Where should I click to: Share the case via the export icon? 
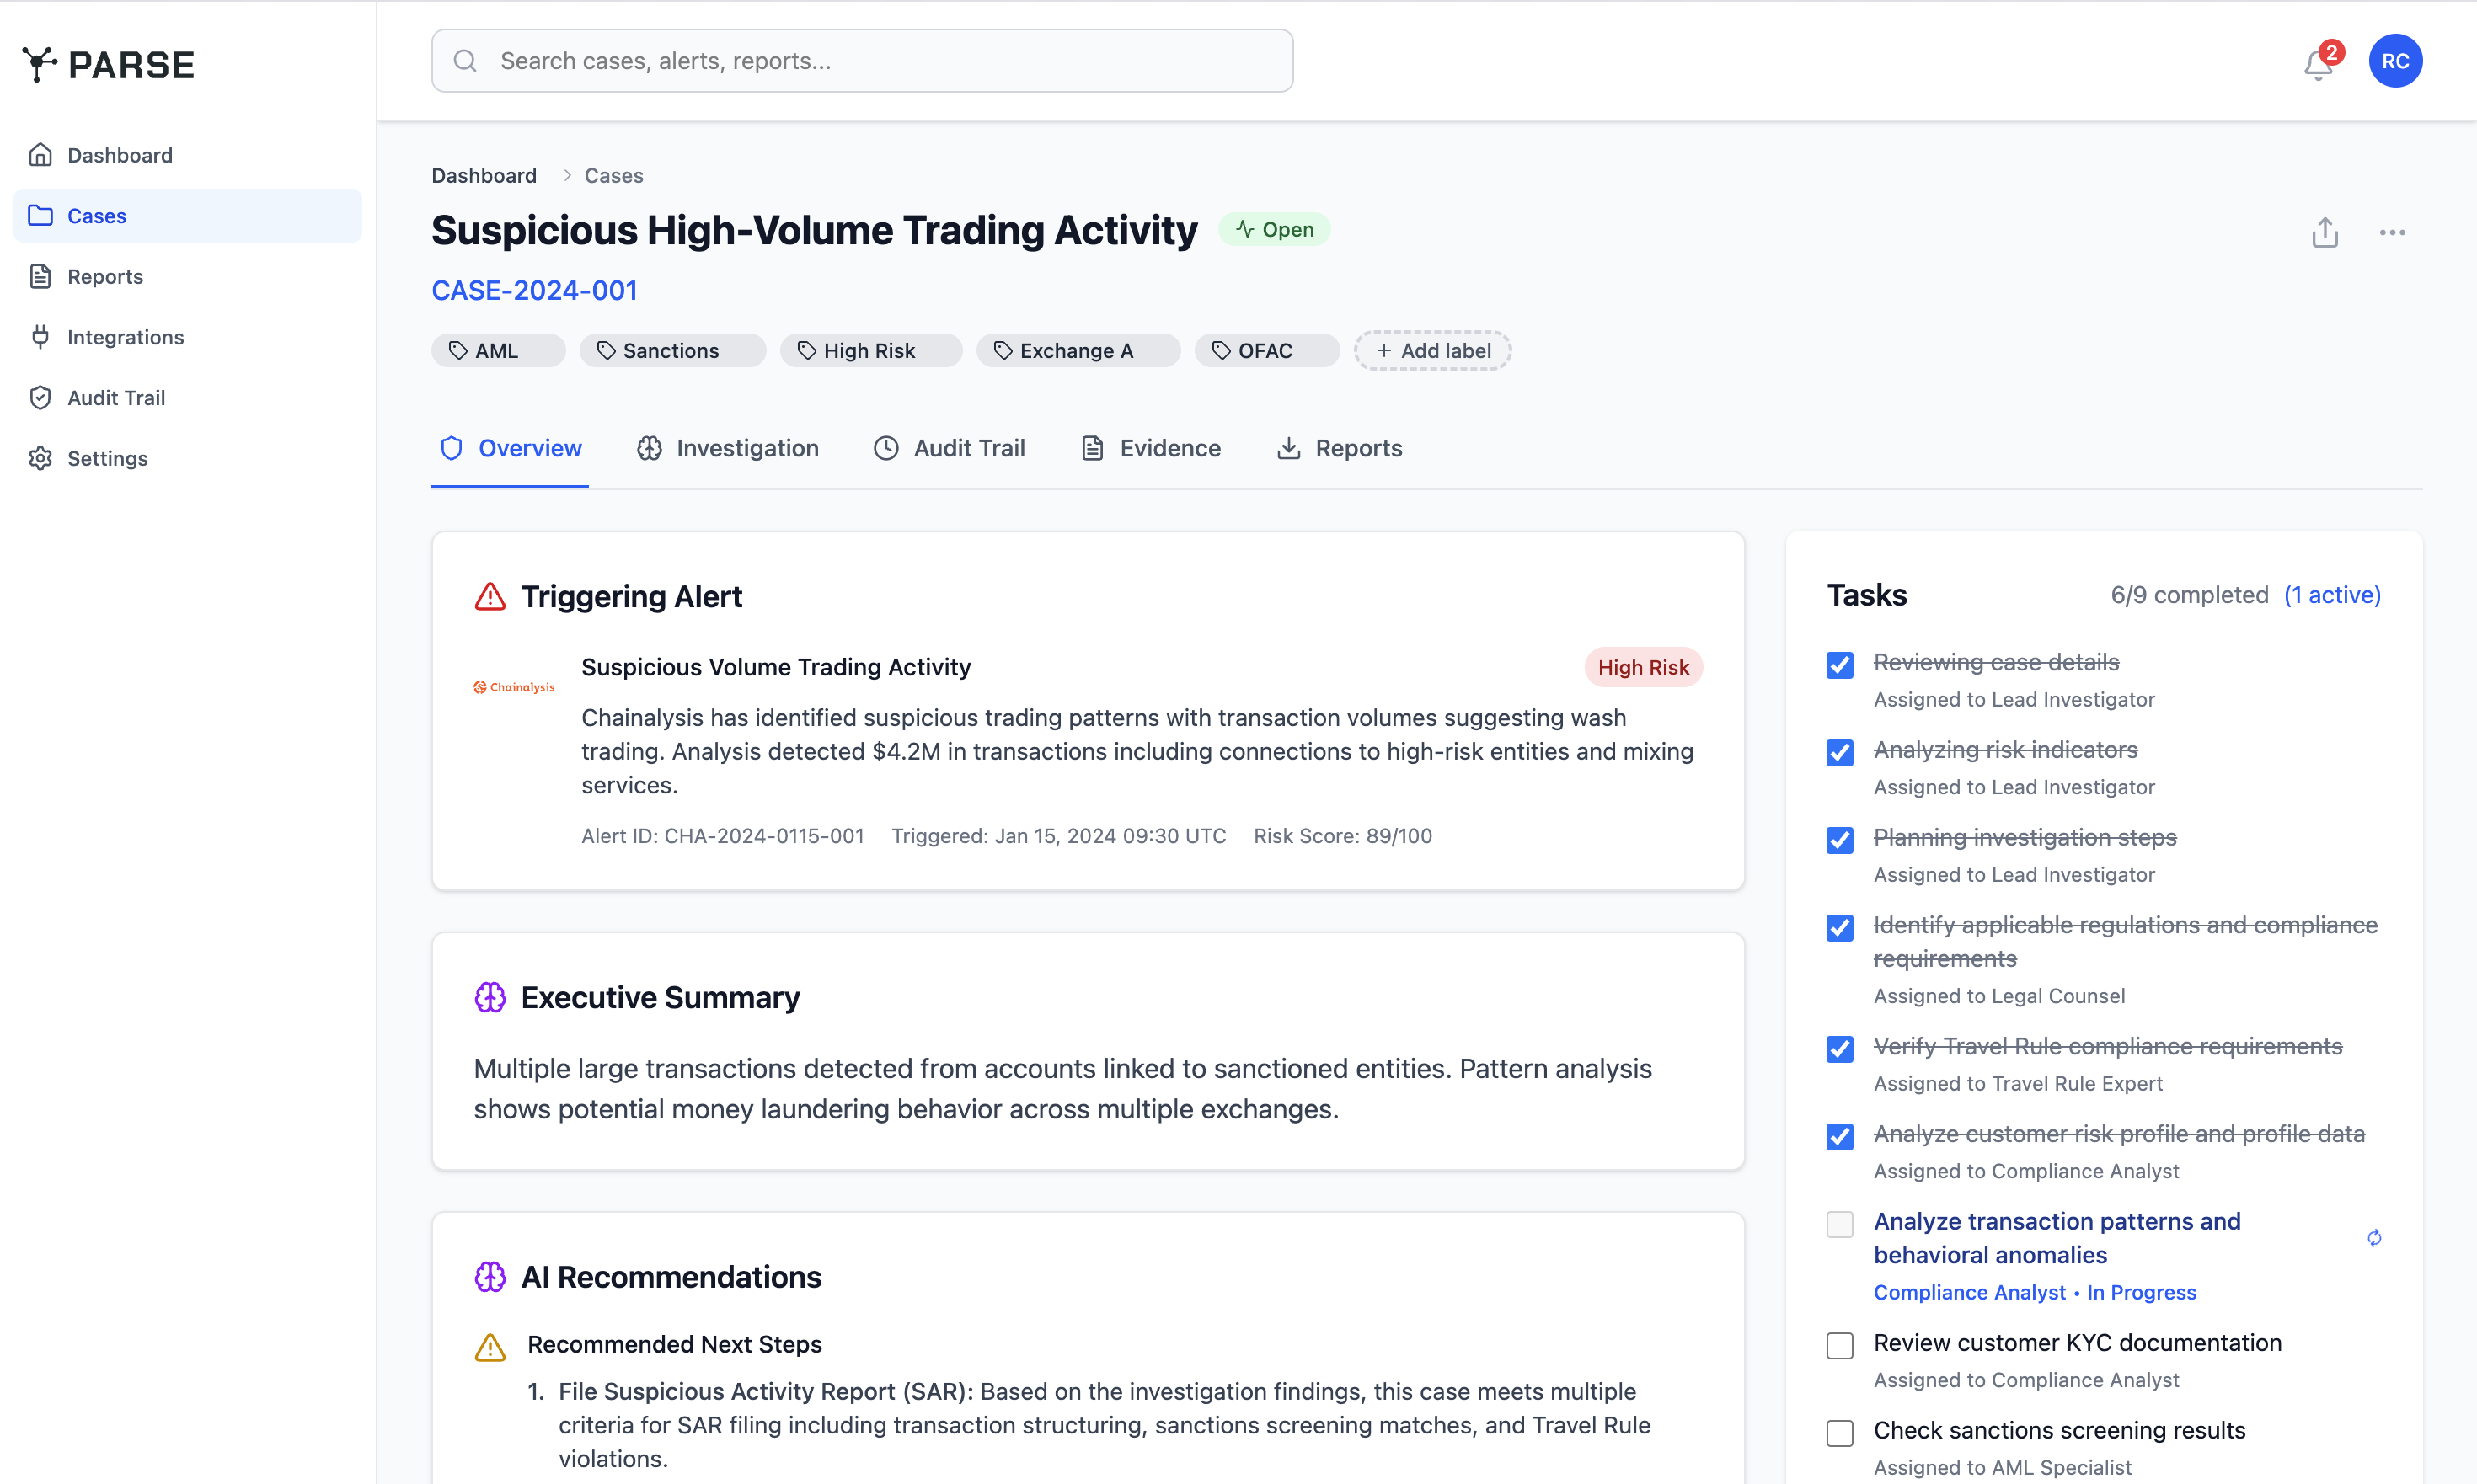[2325, 232]
